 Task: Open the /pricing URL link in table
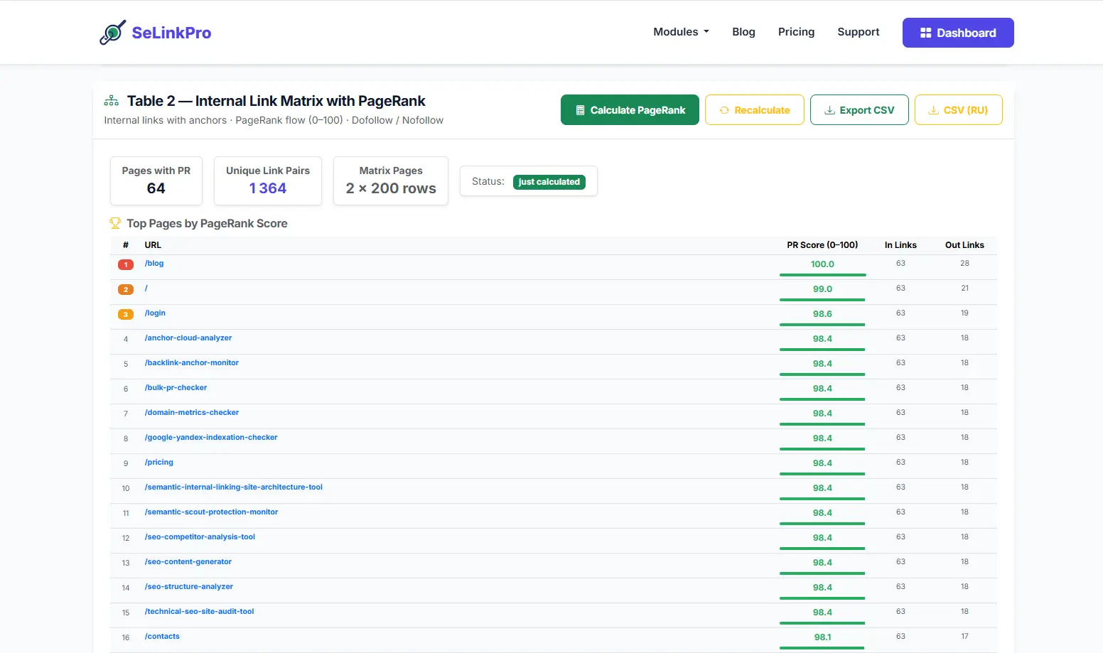click(159, 462)
